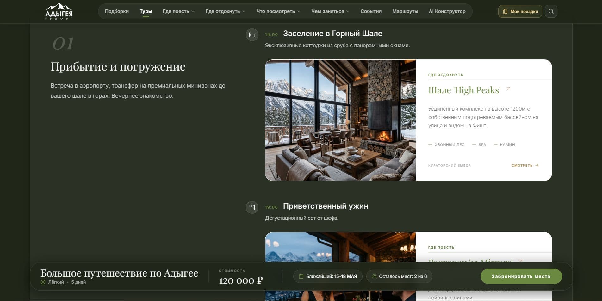This screenshot has height=301, width=602.
Task: Select the Туры nav item
Action: pyautogui.click(x=146, y=11)
